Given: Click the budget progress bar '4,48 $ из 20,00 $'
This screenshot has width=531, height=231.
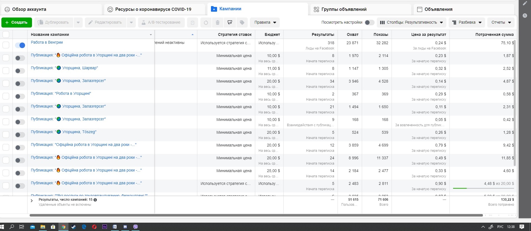Looking at the screenshot, I should tap(483, 188).
